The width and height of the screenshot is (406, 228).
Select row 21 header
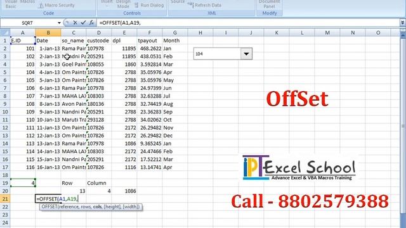pyautogui.click(x=5, y=199)
